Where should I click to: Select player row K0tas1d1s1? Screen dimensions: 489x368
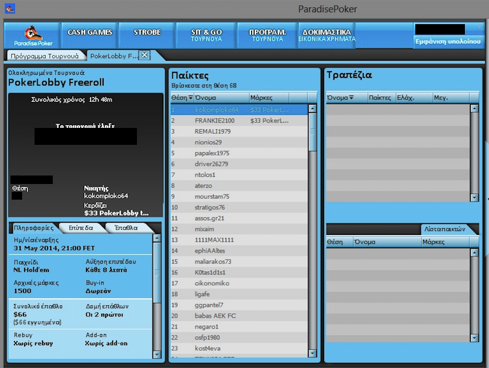[239, 273]
